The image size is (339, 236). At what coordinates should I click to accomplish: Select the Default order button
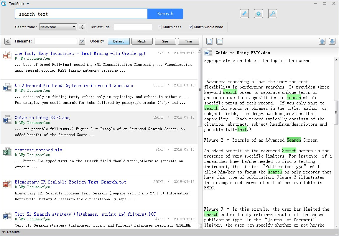[x=119, y=41]
